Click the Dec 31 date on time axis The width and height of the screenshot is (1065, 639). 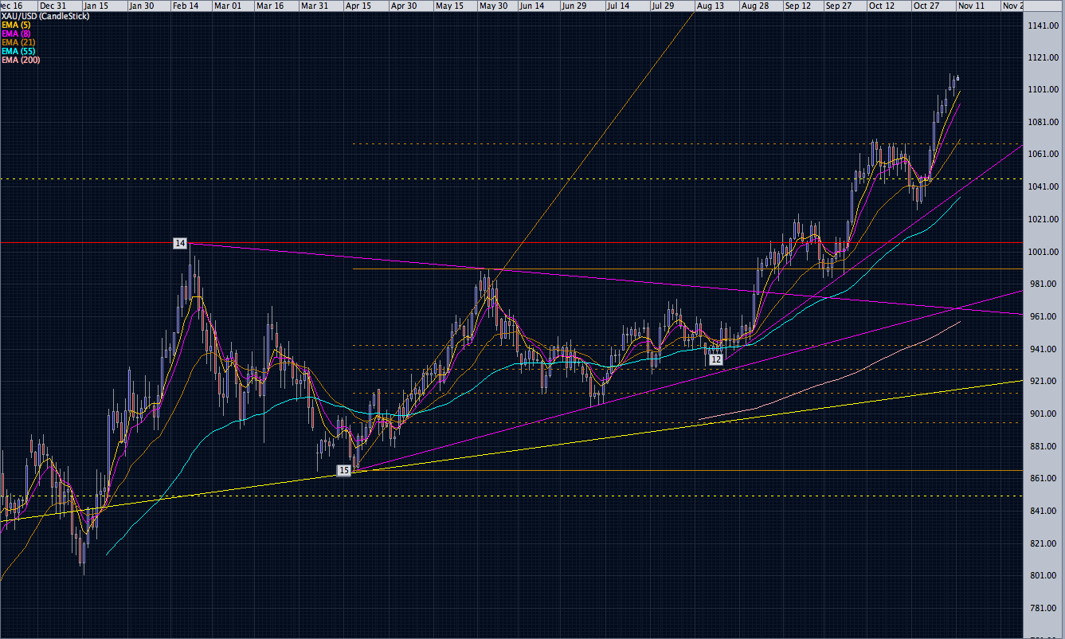click(55, 6)
